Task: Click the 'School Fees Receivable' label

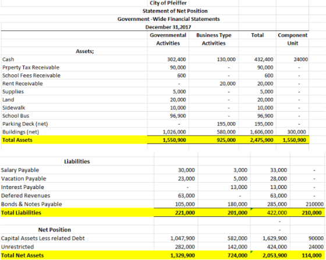Action: (31, 76)
